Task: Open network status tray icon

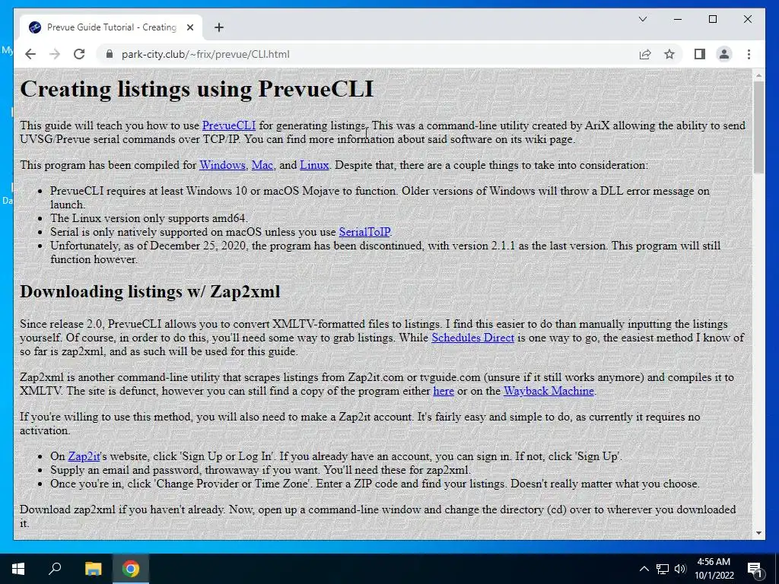Action: [663, 569]
